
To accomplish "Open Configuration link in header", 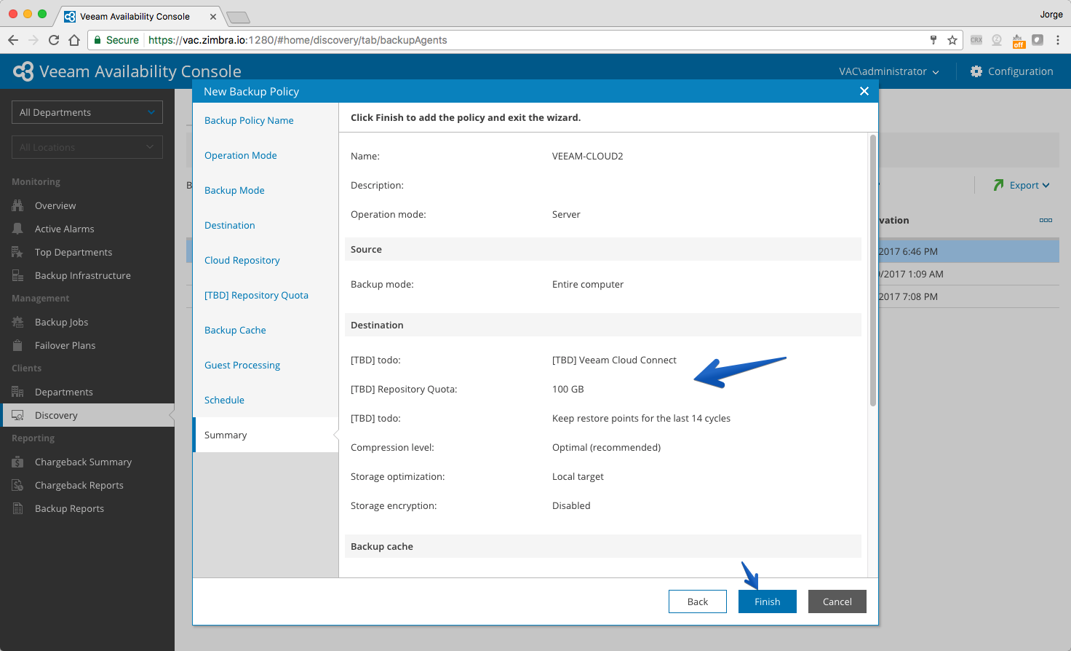I will point(1020,71).
